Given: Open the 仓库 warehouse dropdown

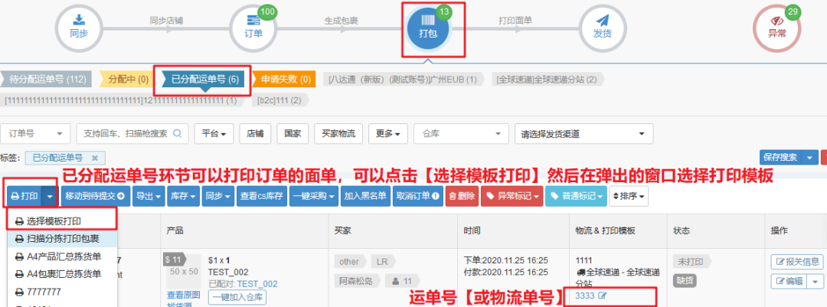Looking at the screenshot, I should (462, 133).
